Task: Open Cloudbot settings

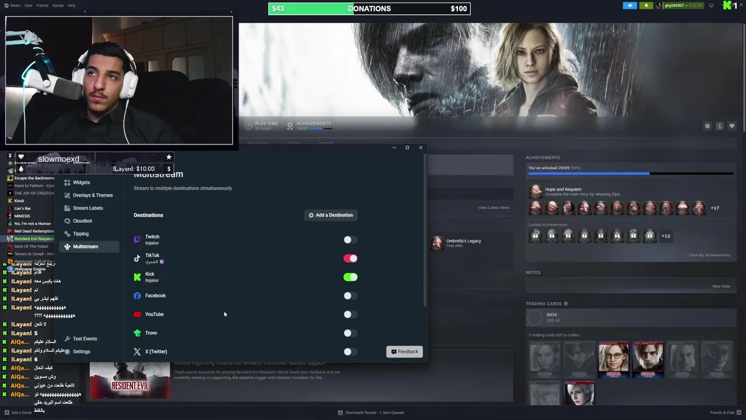Action: pos(78,221)
